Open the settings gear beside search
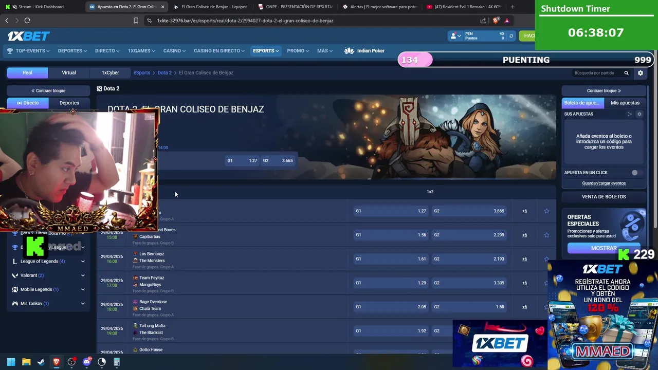 pyautogui.click(x=641, y=73)
